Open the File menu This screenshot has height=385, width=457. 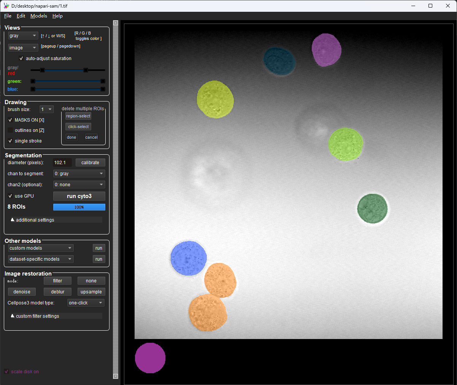point(8,16)
